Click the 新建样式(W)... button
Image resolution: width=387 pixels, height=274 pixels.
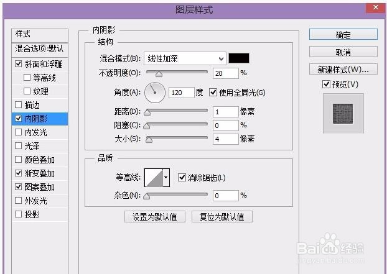tap(343, 69)
